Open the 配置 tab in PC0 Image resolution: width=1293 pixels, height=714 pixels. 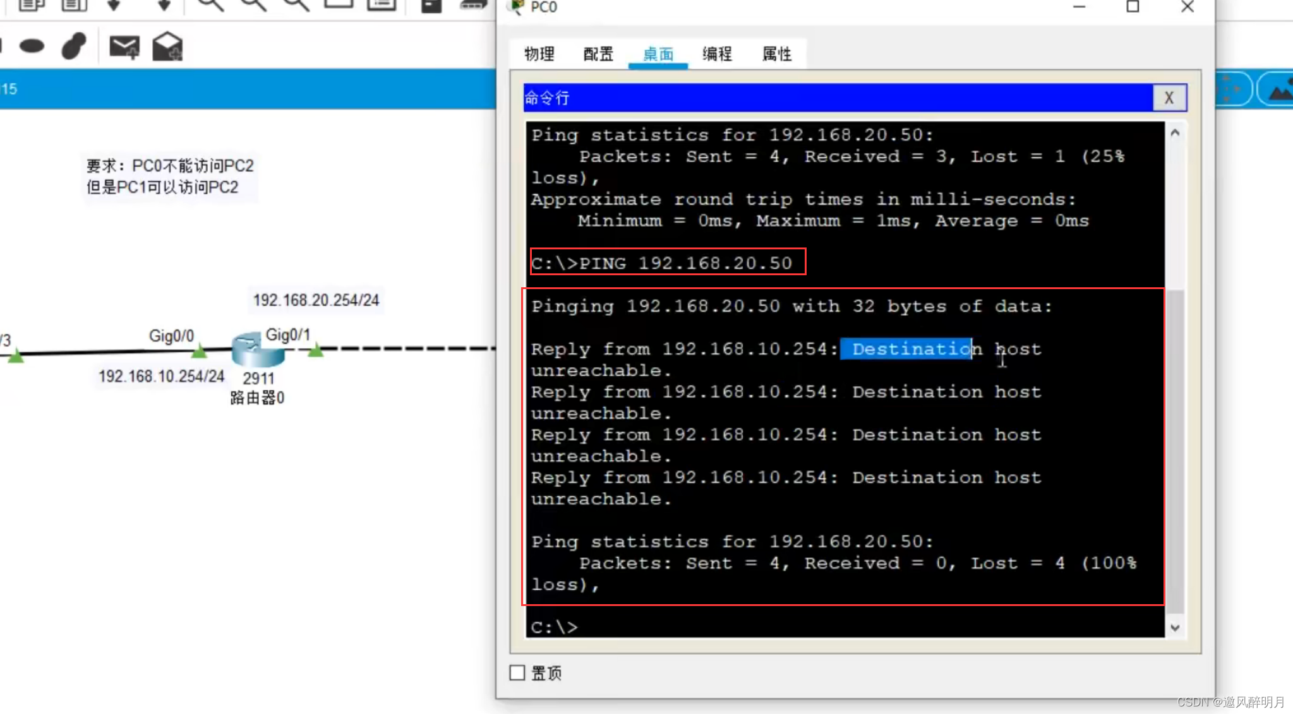tap(598, 54)
